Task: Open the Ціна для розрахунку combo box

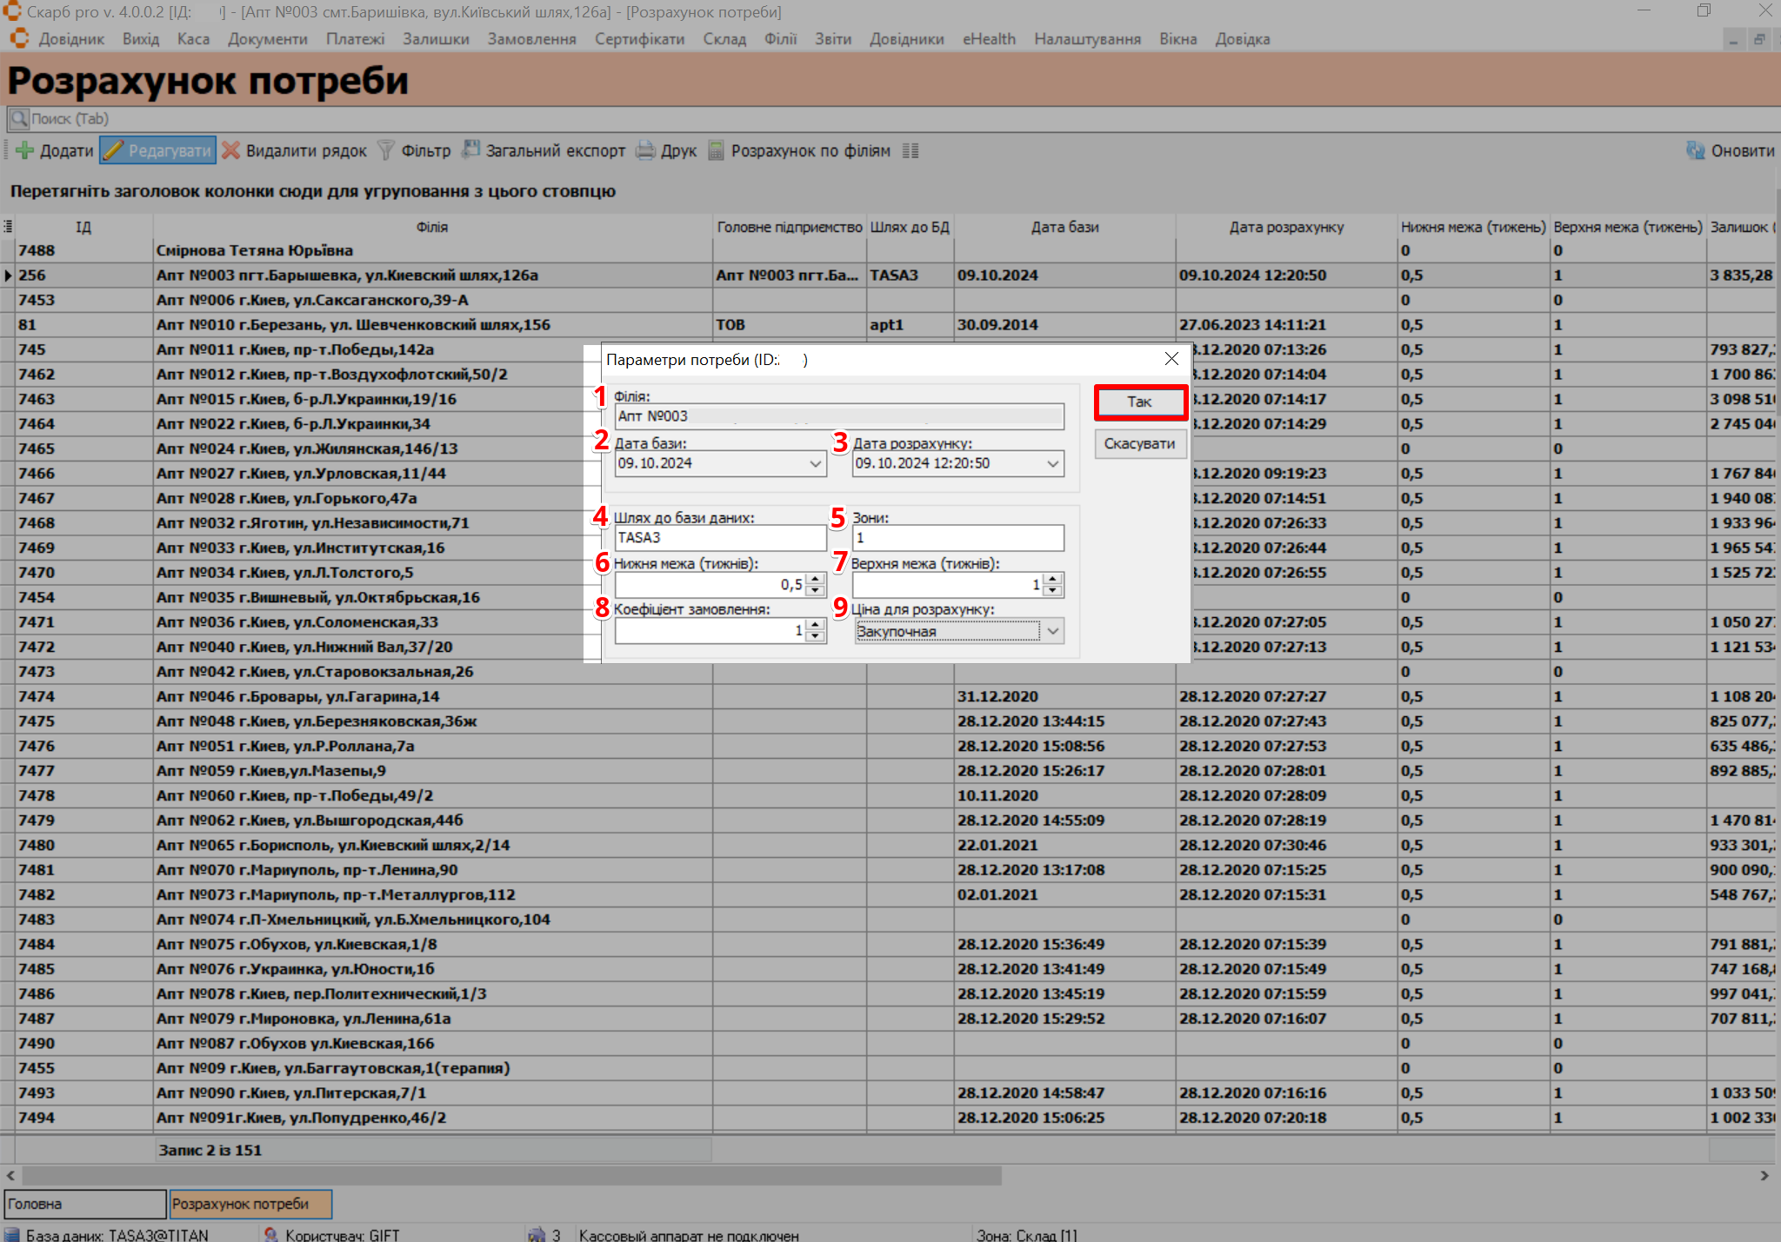Action: coord(1052,631)
